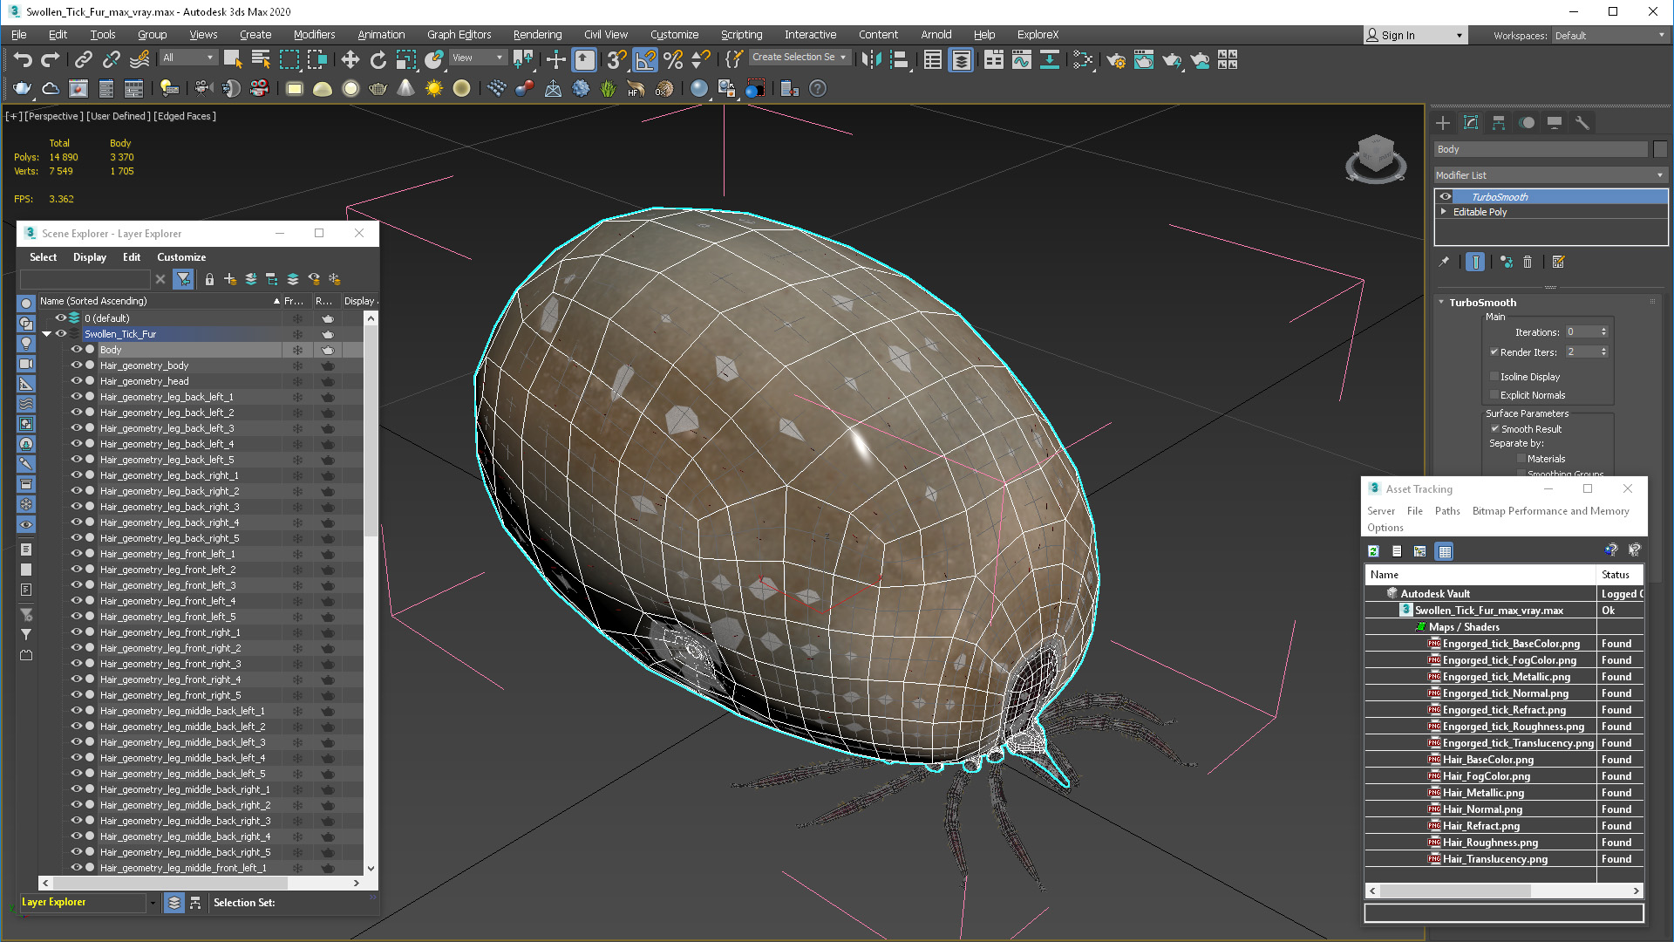Open the Hierarchy tab in command panel
The height and width of the screenshot is (942, 1674).
pos(1499,123)
